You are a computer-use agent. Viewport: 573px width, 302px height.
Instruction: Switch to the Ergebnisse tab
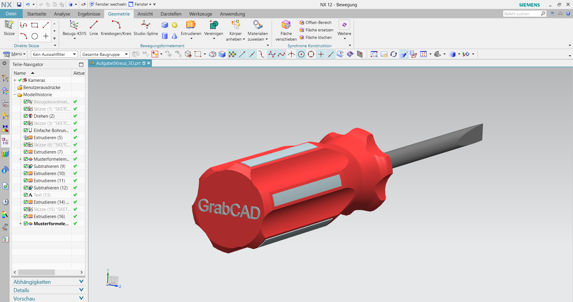click(x=89, y=14)
